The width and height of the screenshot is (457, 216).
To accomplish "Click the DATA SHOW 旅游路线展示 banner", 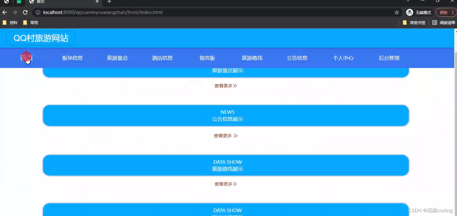I will click(226, 165).
